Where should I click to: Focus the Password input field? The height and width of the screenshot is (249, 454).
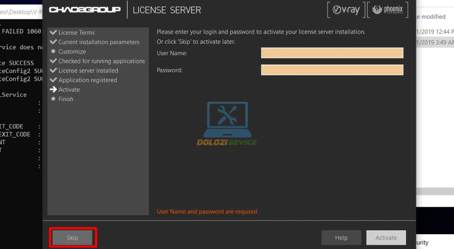coord(332,70)
